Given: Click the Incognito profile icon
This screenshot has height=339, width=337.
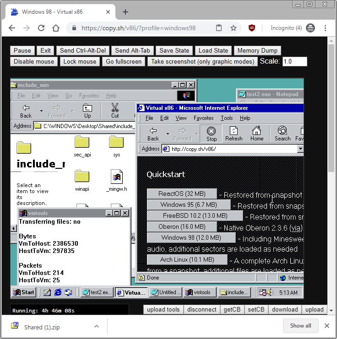Looking at the screenshot, I should click(310, 28).
